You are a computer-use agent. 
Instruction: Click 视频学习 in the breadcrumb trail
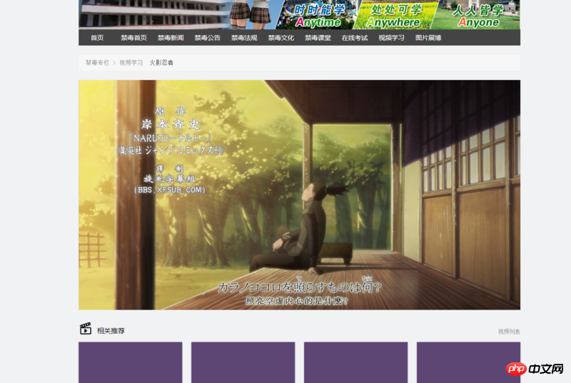(x=131, y=63)
